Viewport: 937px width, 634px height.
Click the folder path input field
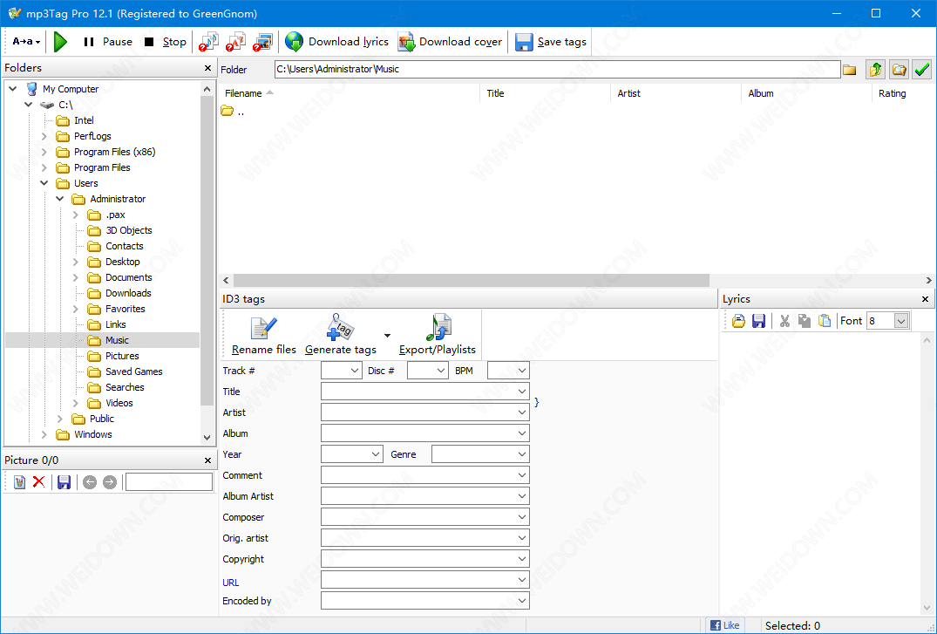[x=557, y=70]
